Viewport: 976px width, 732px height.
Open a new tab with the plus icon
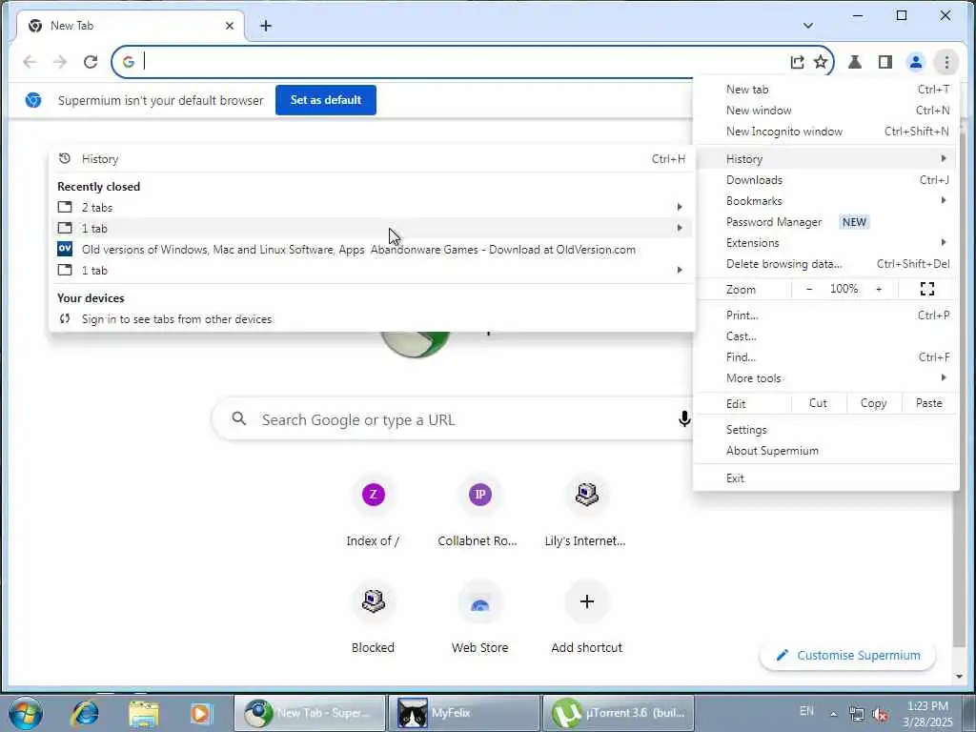coord(266,26)
